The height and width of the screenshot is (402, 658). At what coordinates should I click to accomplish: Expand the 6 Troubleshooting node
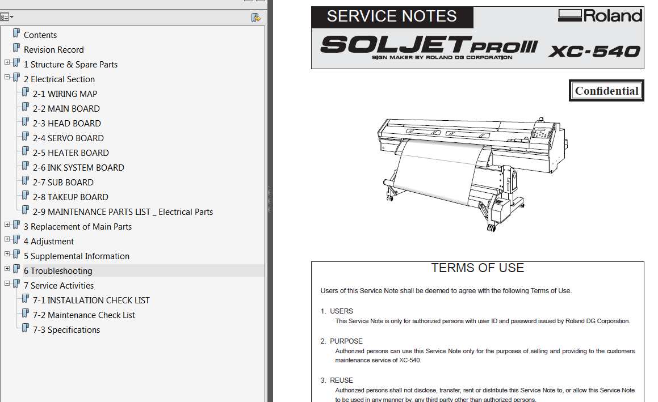click(7, 269)
